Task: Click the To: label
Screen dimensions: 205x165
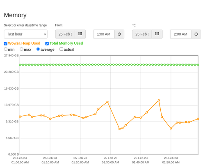Action: point(134,25)
